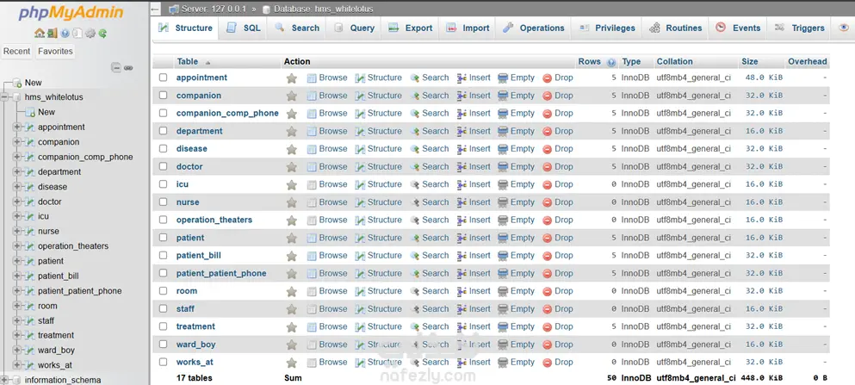This screenshot has width=855, height=385.
Task: Tick the nurse table checkbox
Action: pyautogui.click(x=163, y=202)
